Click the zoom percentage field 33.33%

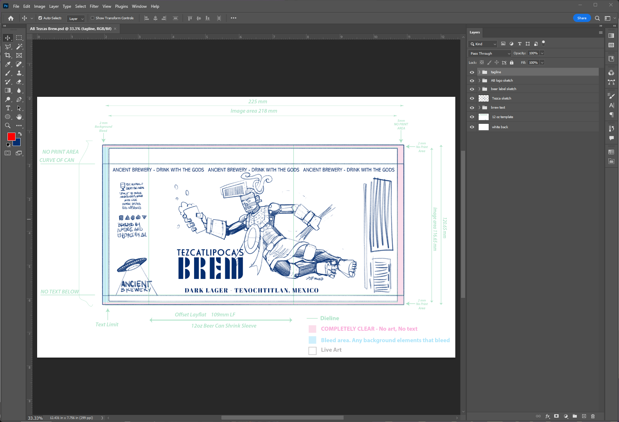point(35,418)
